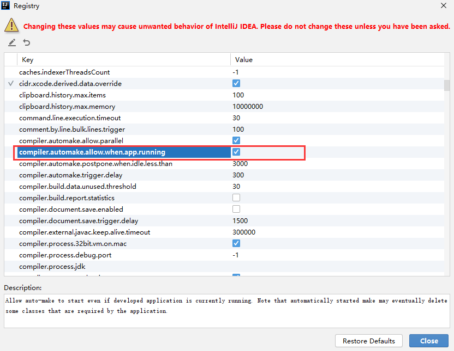This screenshot has height=351, width=454.
Task: Select compiler.process.jdk key
Action: click(x=52, y=267)
